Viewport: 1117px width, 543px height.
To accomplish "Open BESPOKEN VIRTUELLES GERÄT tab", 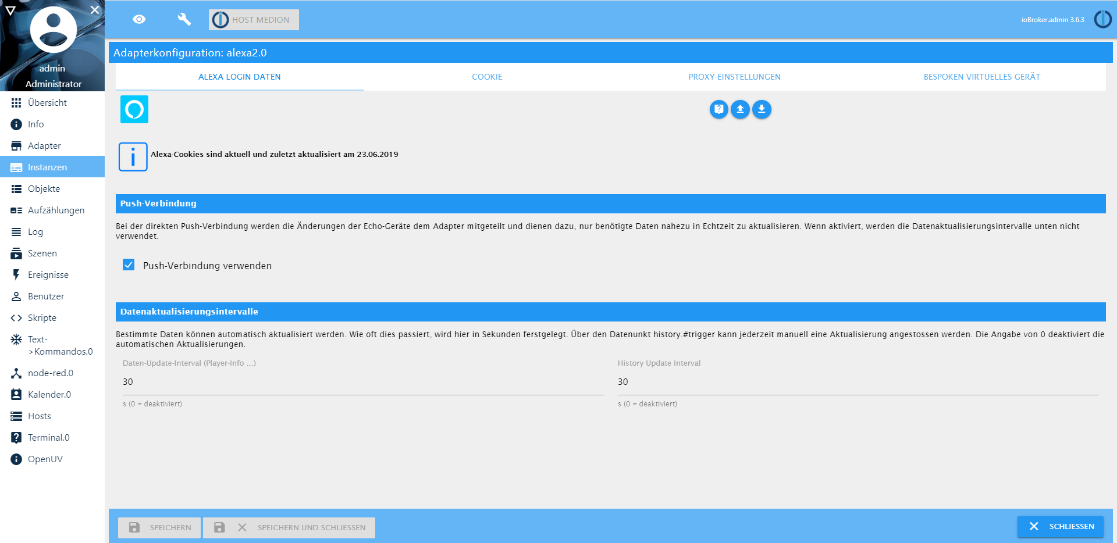I will pos(982,77).
